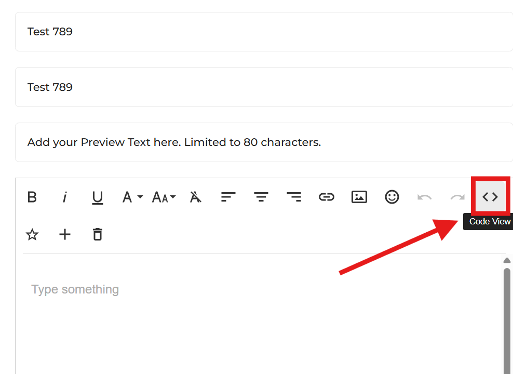Screen dimensions: 513x374
Task: Open the emoticons picker
Action: click(x=392, y=197)
